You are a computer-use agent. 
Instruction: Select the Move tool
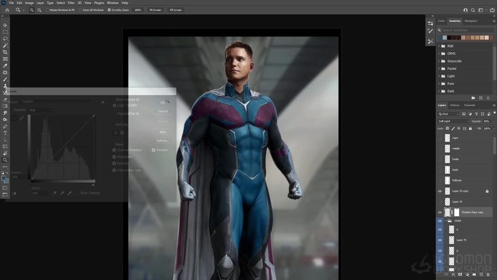pyautogui.click(x=5, y=25)
